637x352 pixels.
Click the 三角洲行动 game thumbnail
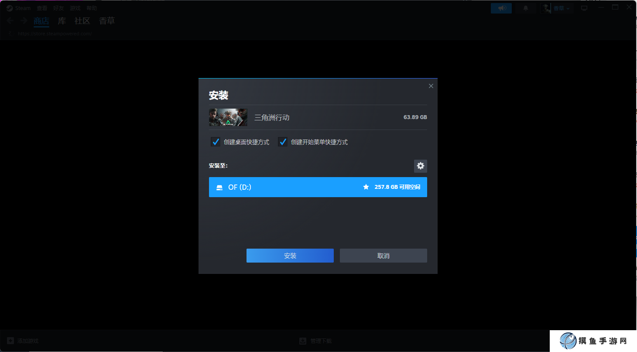(228, 117)
